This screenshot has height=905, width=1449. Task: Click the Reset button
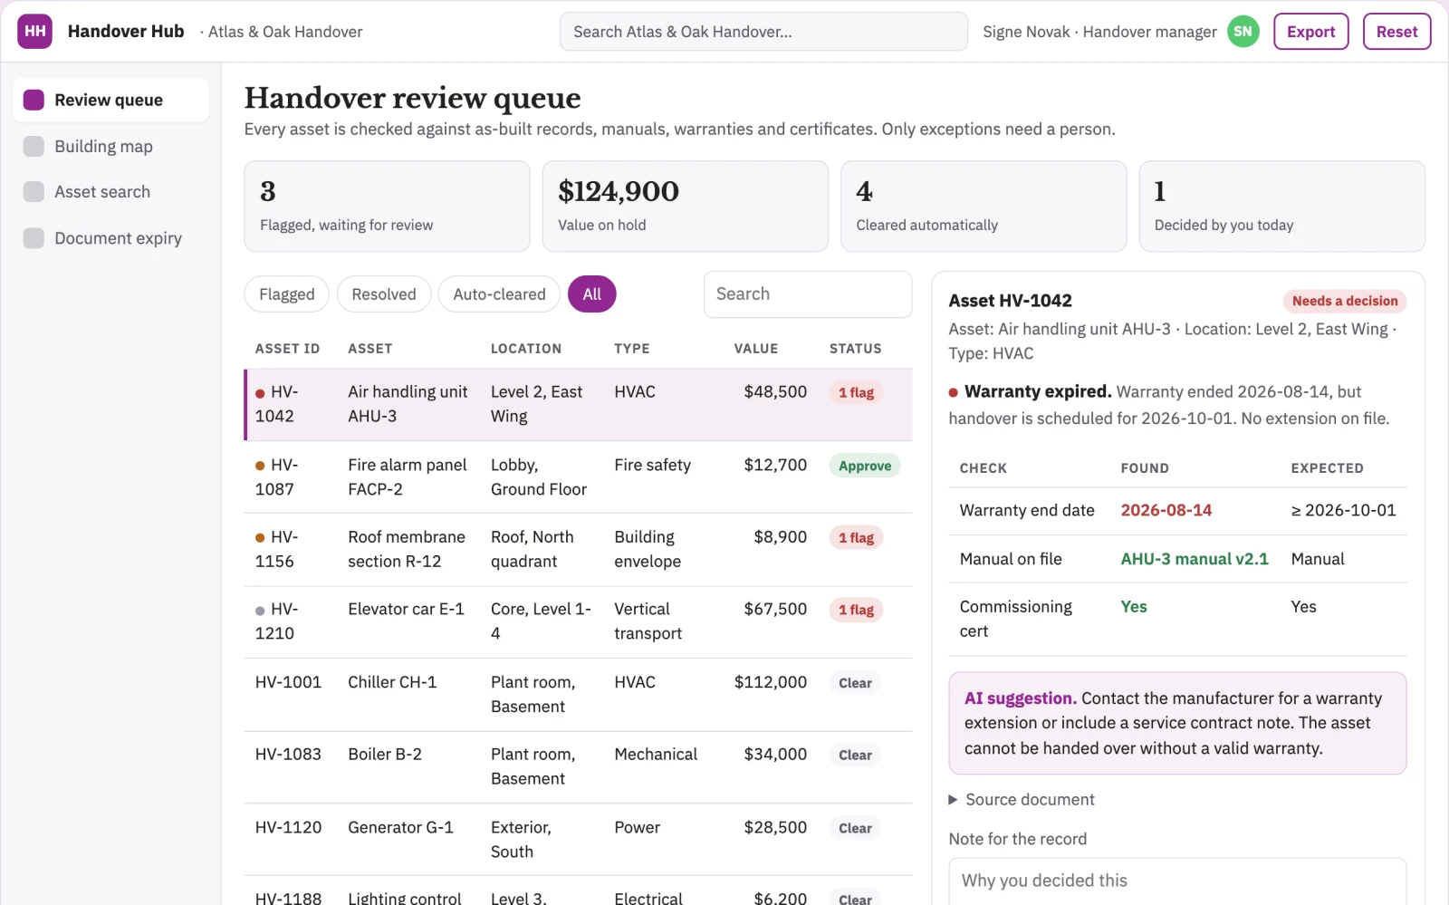coord(1397,32)
